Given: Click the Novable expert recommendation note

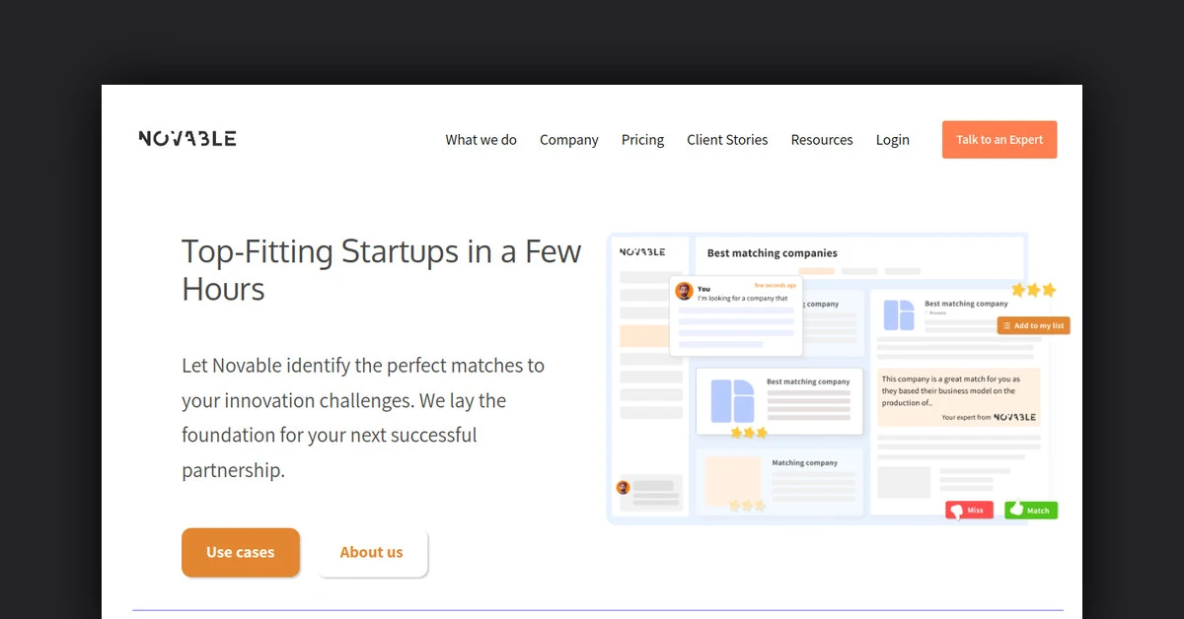Looking at the screenshot, I should tap(958, 397).
